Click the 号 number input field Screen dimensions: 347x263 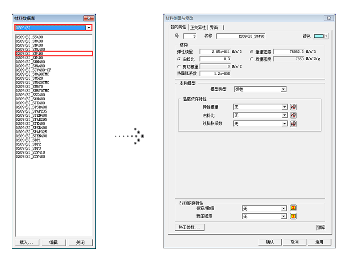click(x=189, y=36)
